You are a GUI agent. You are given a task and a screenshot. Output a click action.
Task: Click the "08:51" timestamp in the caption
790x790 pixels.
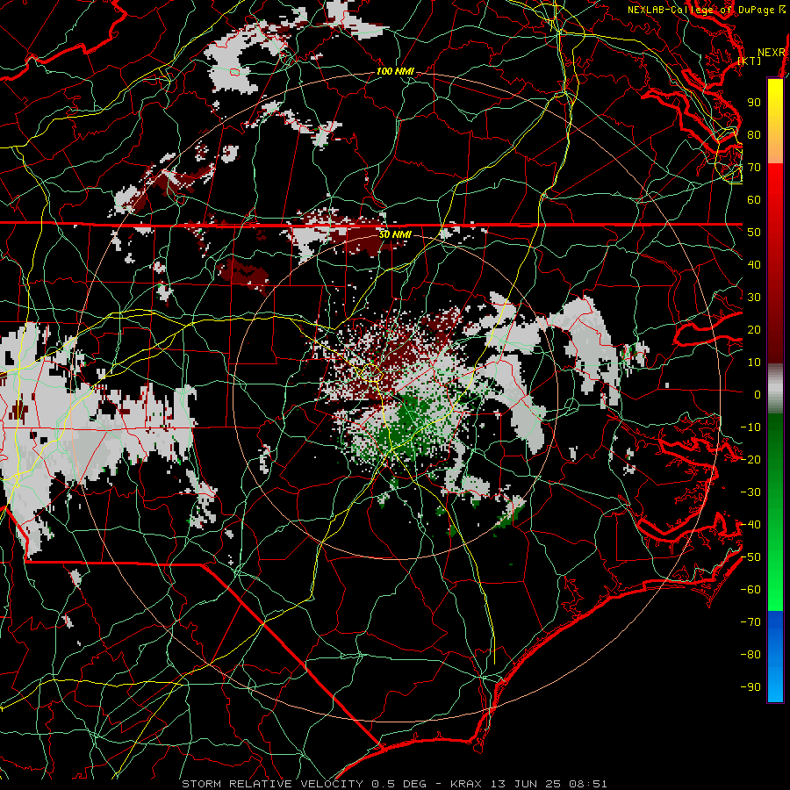(x=588, y=784)
